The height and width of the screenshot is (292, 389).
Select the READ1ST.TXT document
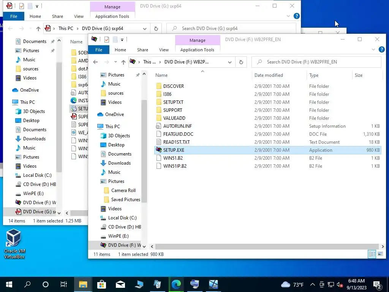tap(176, 142)
